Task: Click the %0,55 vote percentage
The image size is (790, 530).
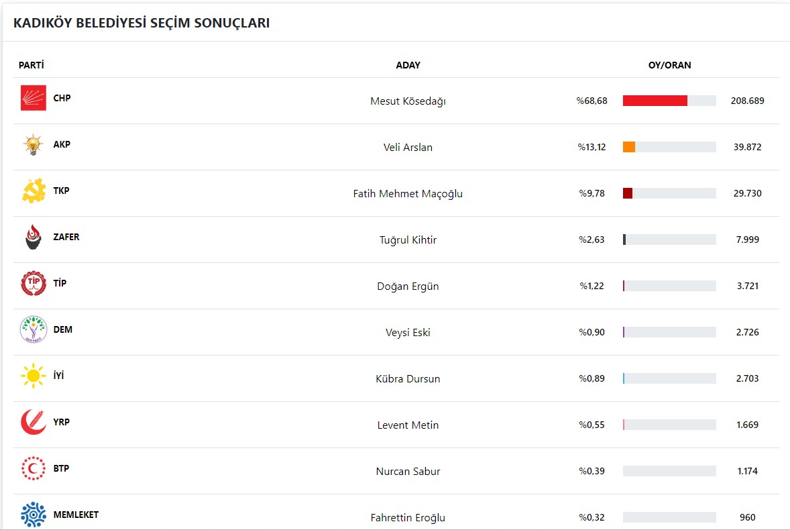Action: pos(592,425)
